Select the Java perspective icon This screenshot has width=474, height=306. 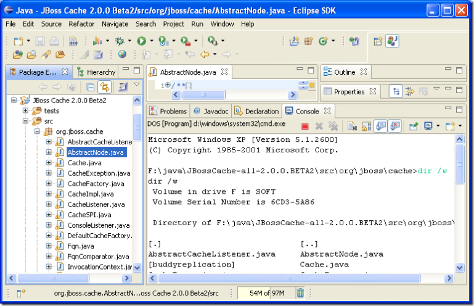(392, 41)
